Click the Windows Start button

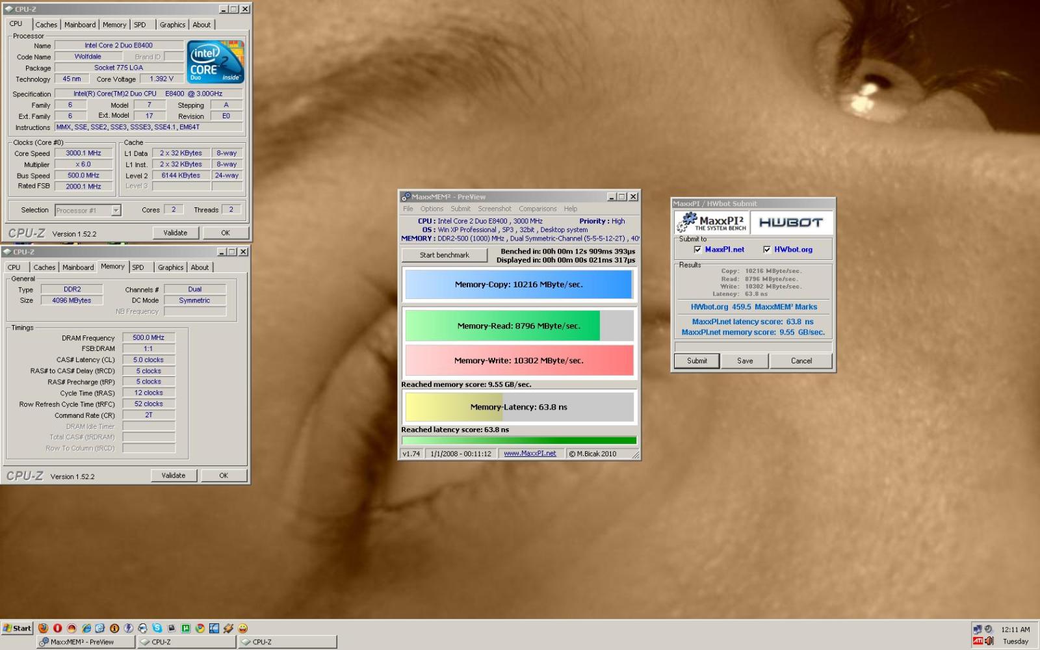17,628
